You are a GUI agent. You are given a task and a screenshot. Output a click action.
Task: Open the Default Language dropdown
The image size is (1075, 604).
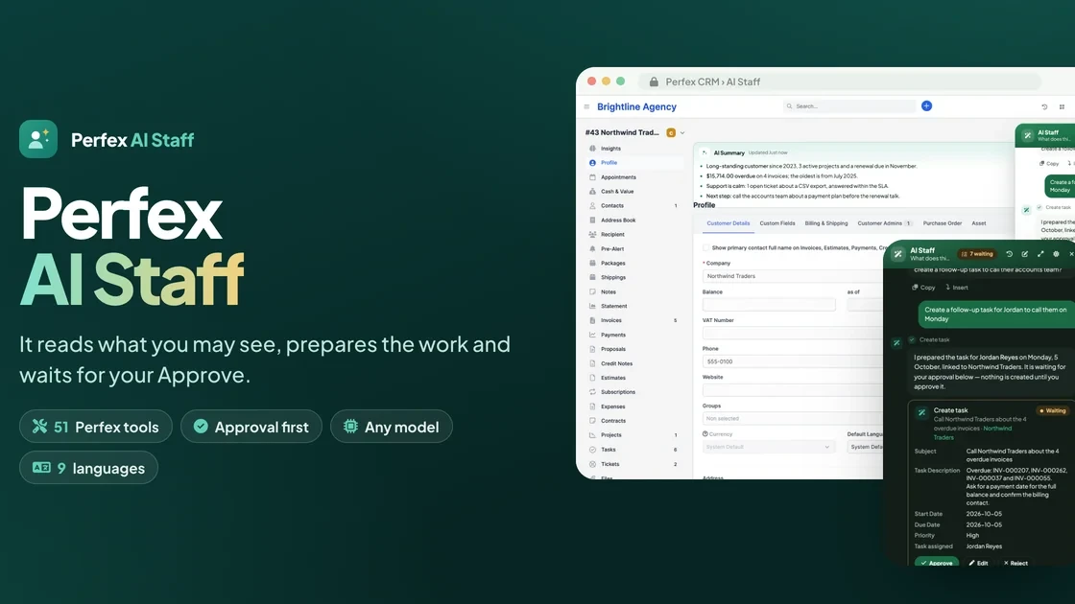tap(865, 447)
